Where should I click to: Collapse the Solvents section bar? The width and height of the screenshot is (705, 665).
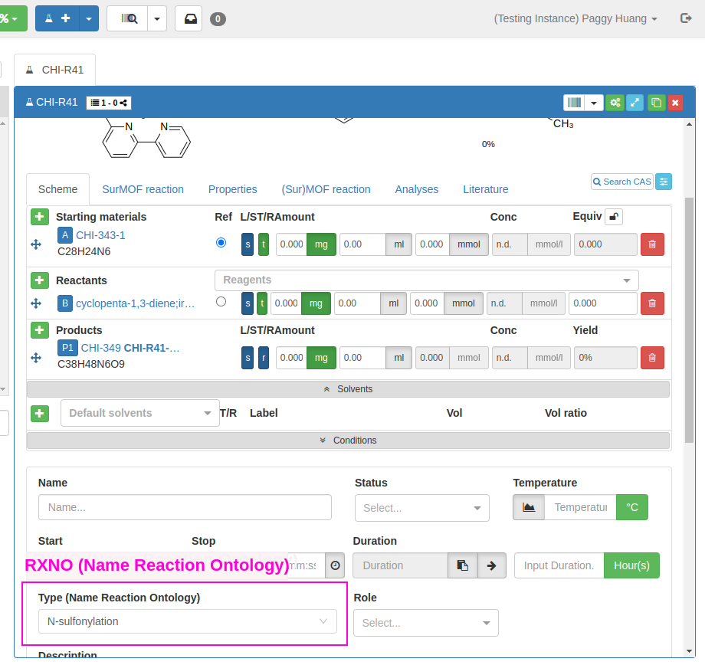point(348,389)
